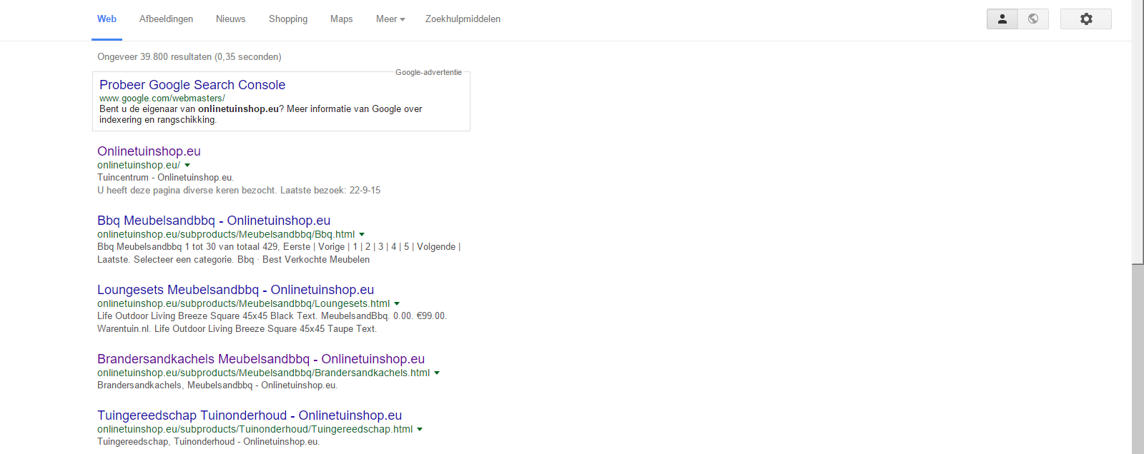Click the 'Google-advertentie' label
Viewport: 1144px width, 454px height.
click(x=429, y=72)
